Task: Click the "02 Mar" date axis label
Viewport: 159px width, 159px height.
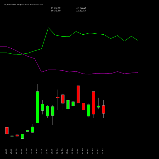Action: [x=57, y=151]
